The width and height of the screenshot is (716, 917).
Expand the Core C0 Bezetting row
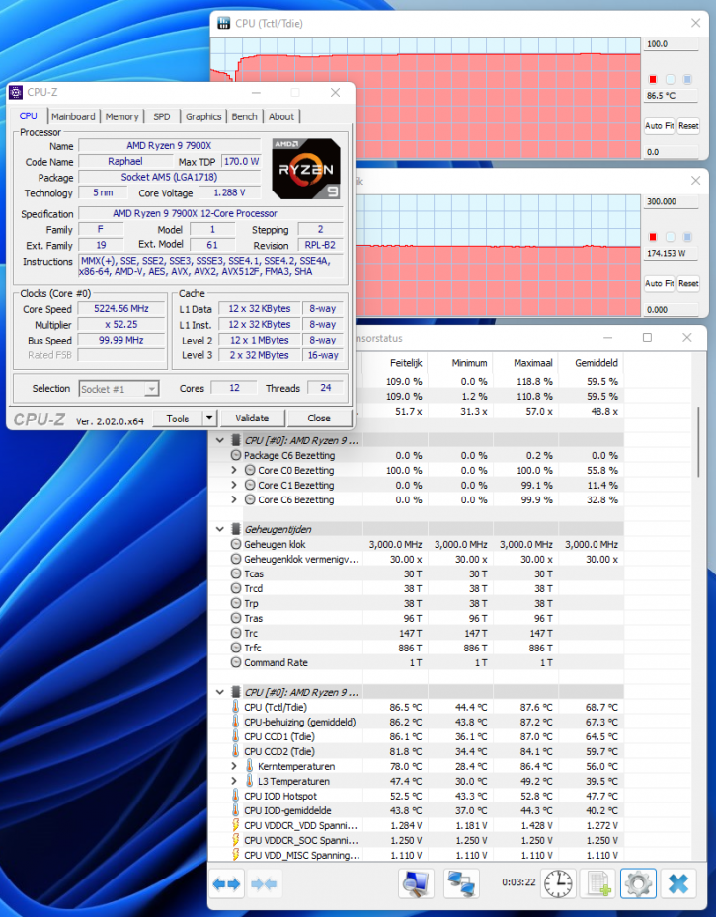tap(234, 470)
